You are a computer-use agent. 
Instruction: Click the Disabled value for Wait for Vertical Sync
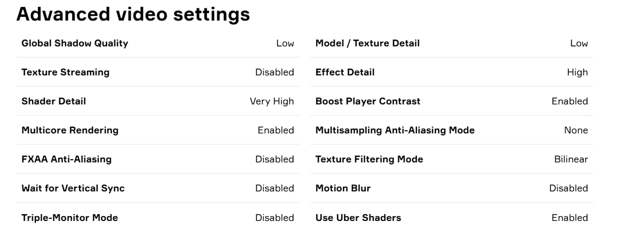tap(274, 188)
